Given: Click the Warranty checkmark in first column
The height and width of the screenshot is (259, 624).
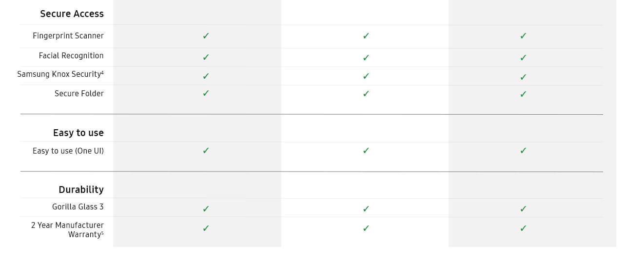Looking at the screenshot, I should pos(206,228).
